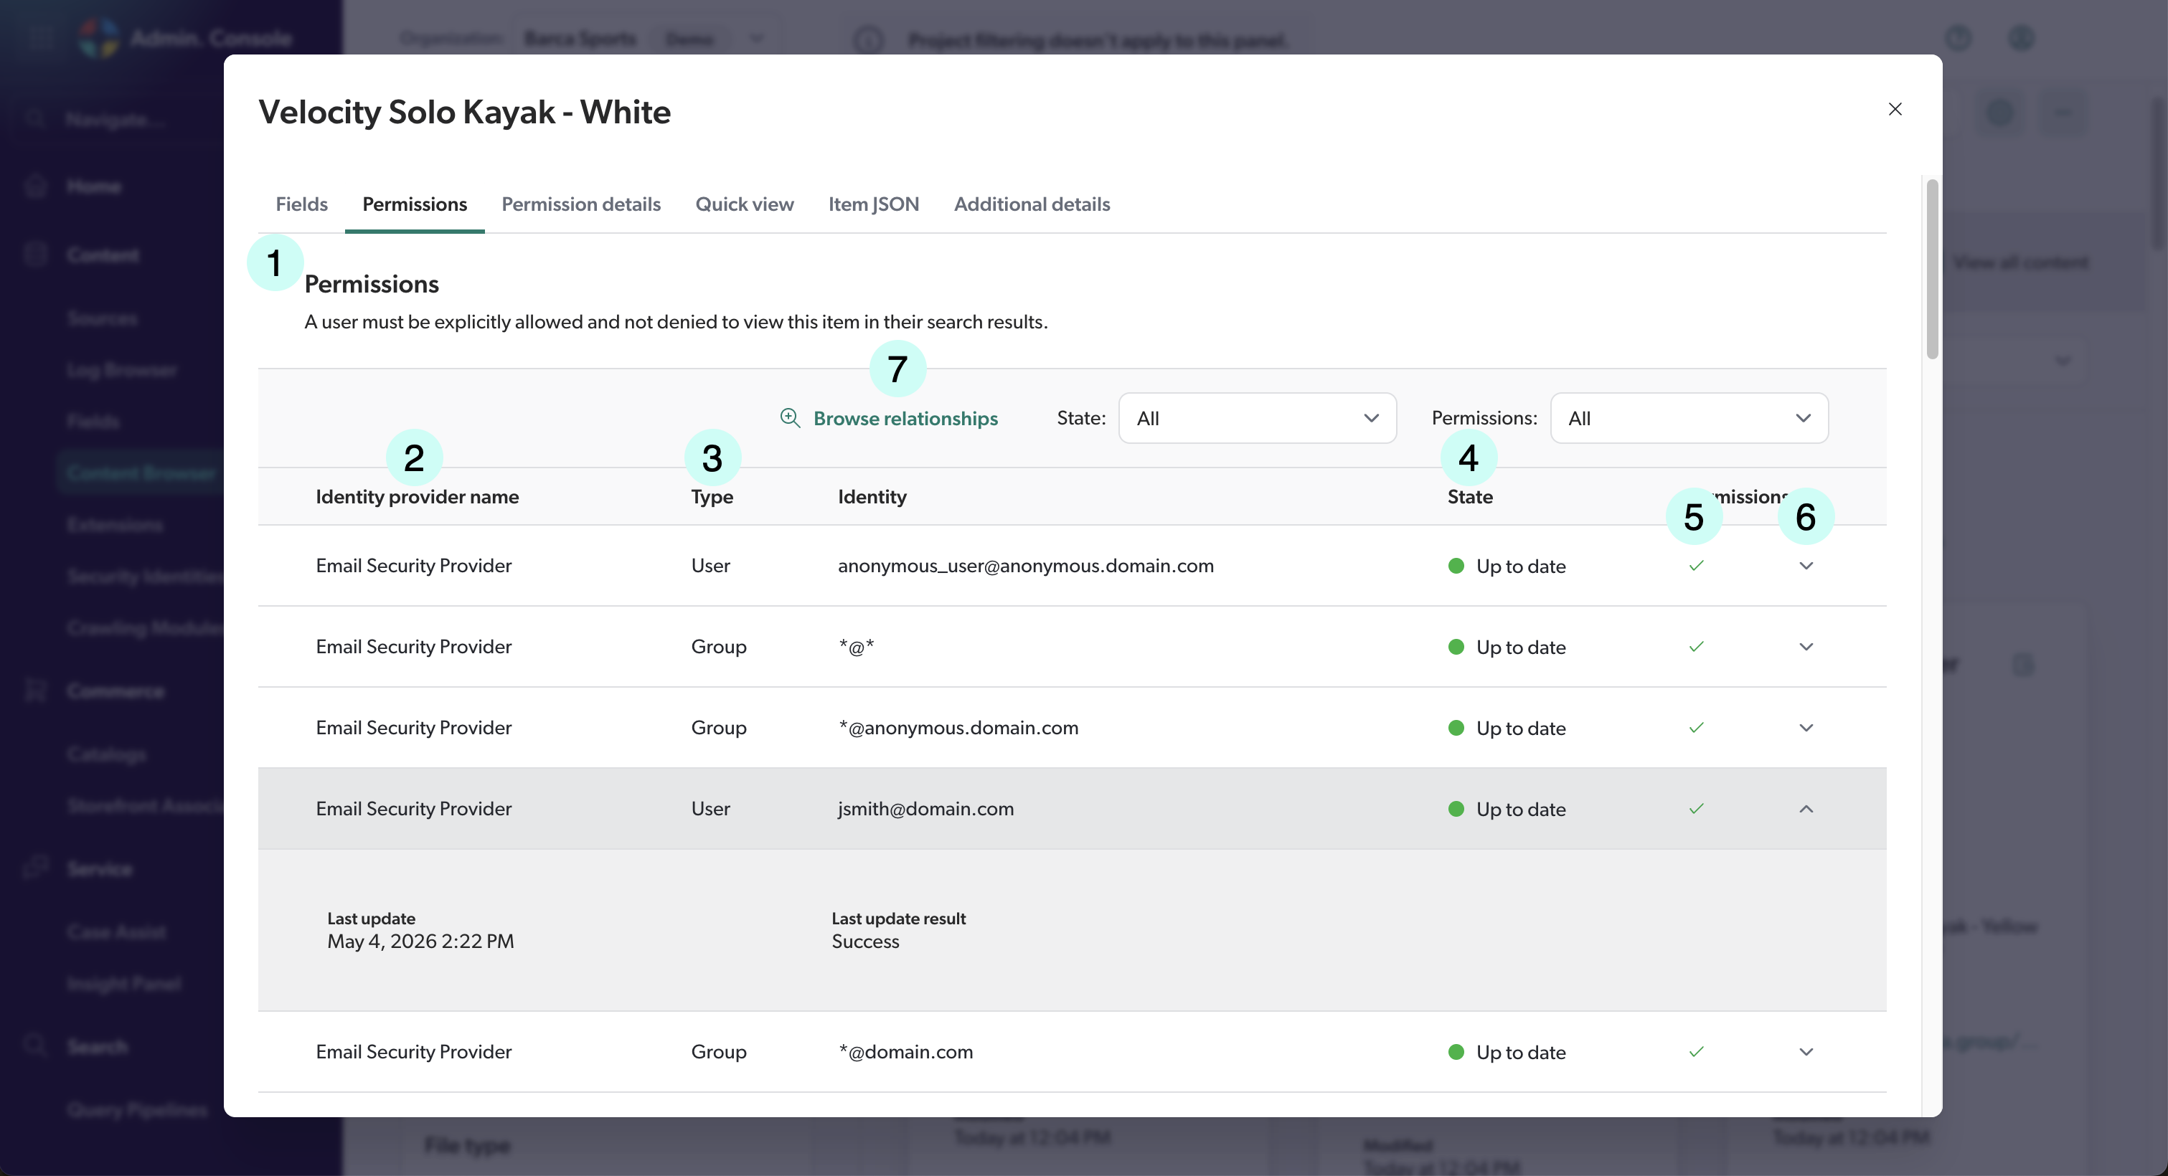Screen dimensions: 2168x1176
Task: Click Sources in the background sidebar
Action: click(102, 319)
